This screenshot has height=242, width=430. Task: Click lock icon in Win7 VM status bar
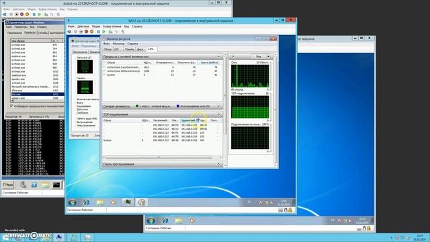click(x=290, y=210)
